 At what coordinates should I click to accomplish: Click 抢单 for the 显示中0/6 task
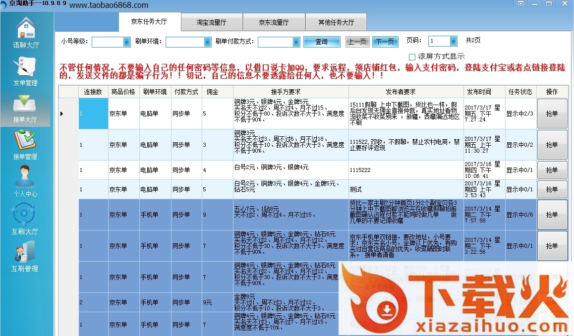[x=552, y=215]
